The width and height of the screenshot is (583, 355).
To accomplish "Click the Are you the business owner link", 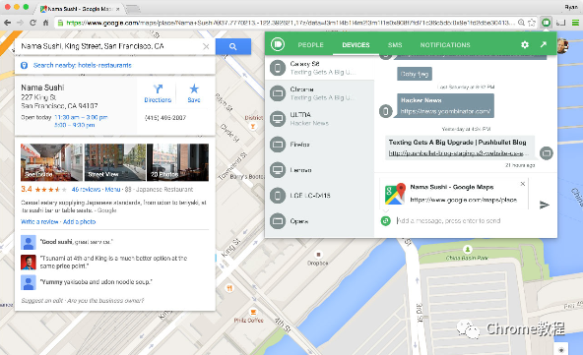I will (106, 300).
